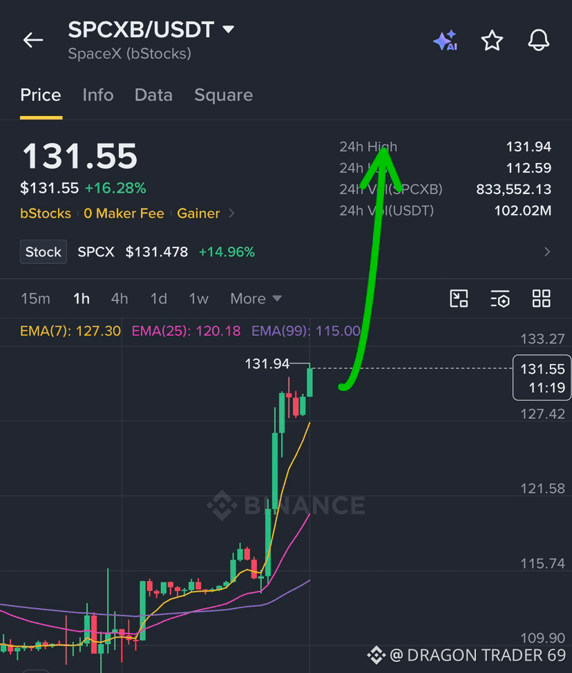Open the grid layout tools icon
The height and width of the screenshot is (673, 572).
coord(541,298)
